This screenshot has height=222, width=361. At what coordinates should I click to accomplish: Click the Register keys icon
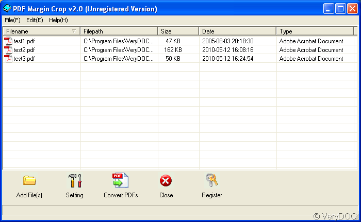[x=212, y=180]
